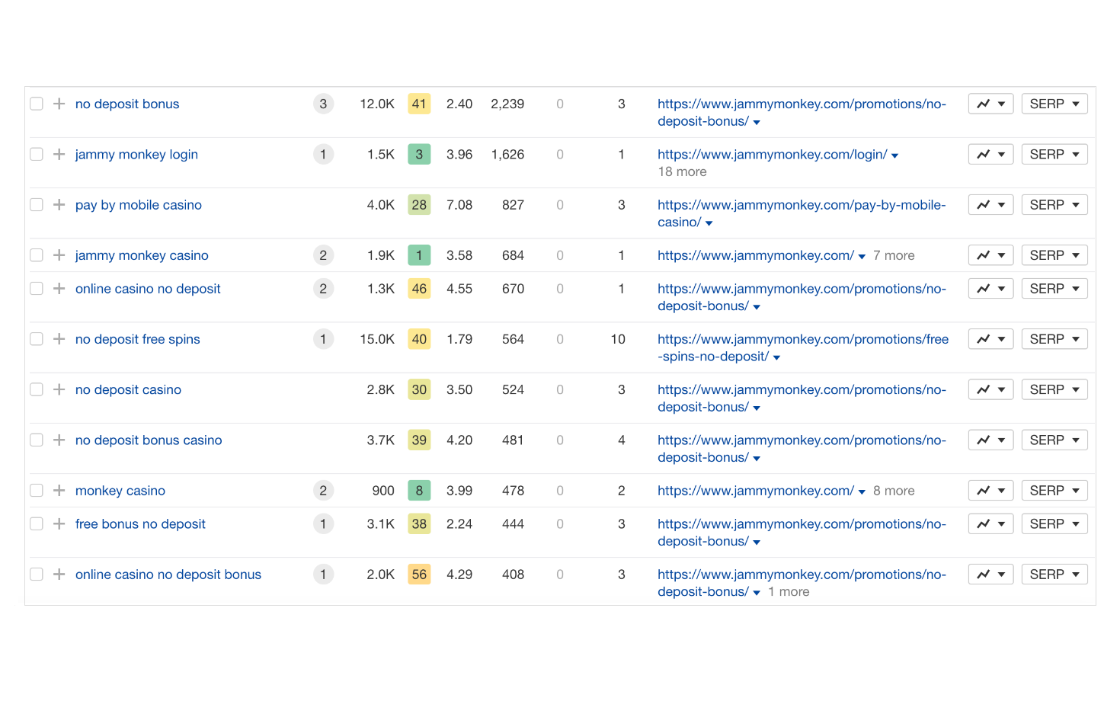Open keyword link 'no deposit bonus'

127,104
